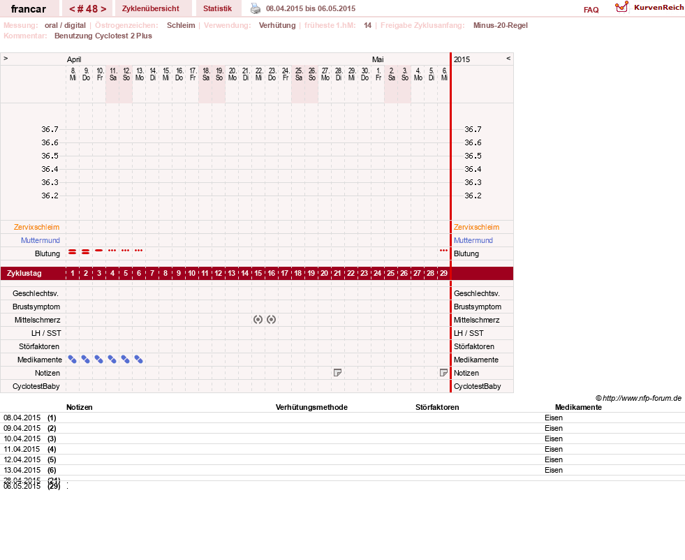
Task: Click right Zervixschleim label
Action: [476, 227]
